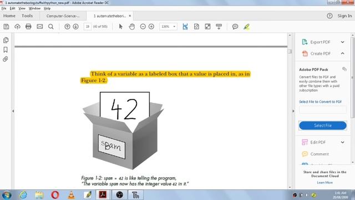355x200 pixels.
Task: Select the Highlight text tool
Action: (x=246, y=27)
